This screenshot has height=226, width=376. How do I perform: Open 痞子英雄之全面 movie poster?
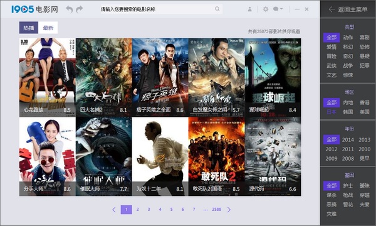(x=160, y=77)
